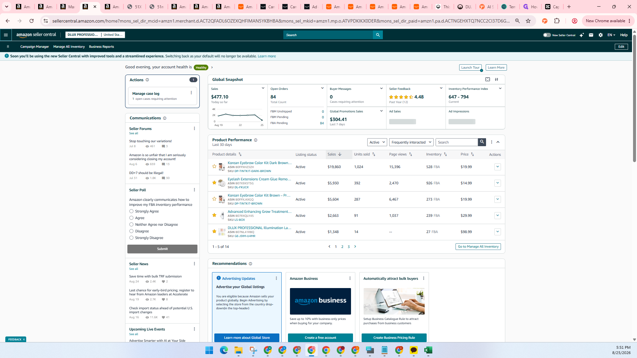
Task: Open Manage All Inventory menu item
Action: 69,47
